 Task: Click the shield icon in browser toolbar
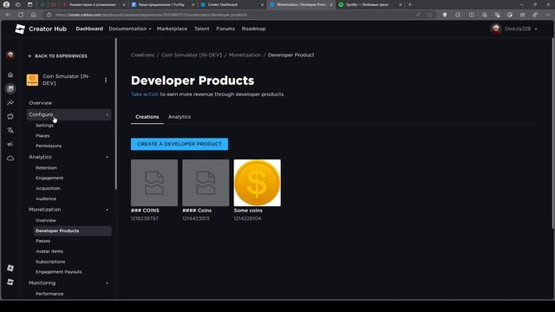tap(445, 15)
